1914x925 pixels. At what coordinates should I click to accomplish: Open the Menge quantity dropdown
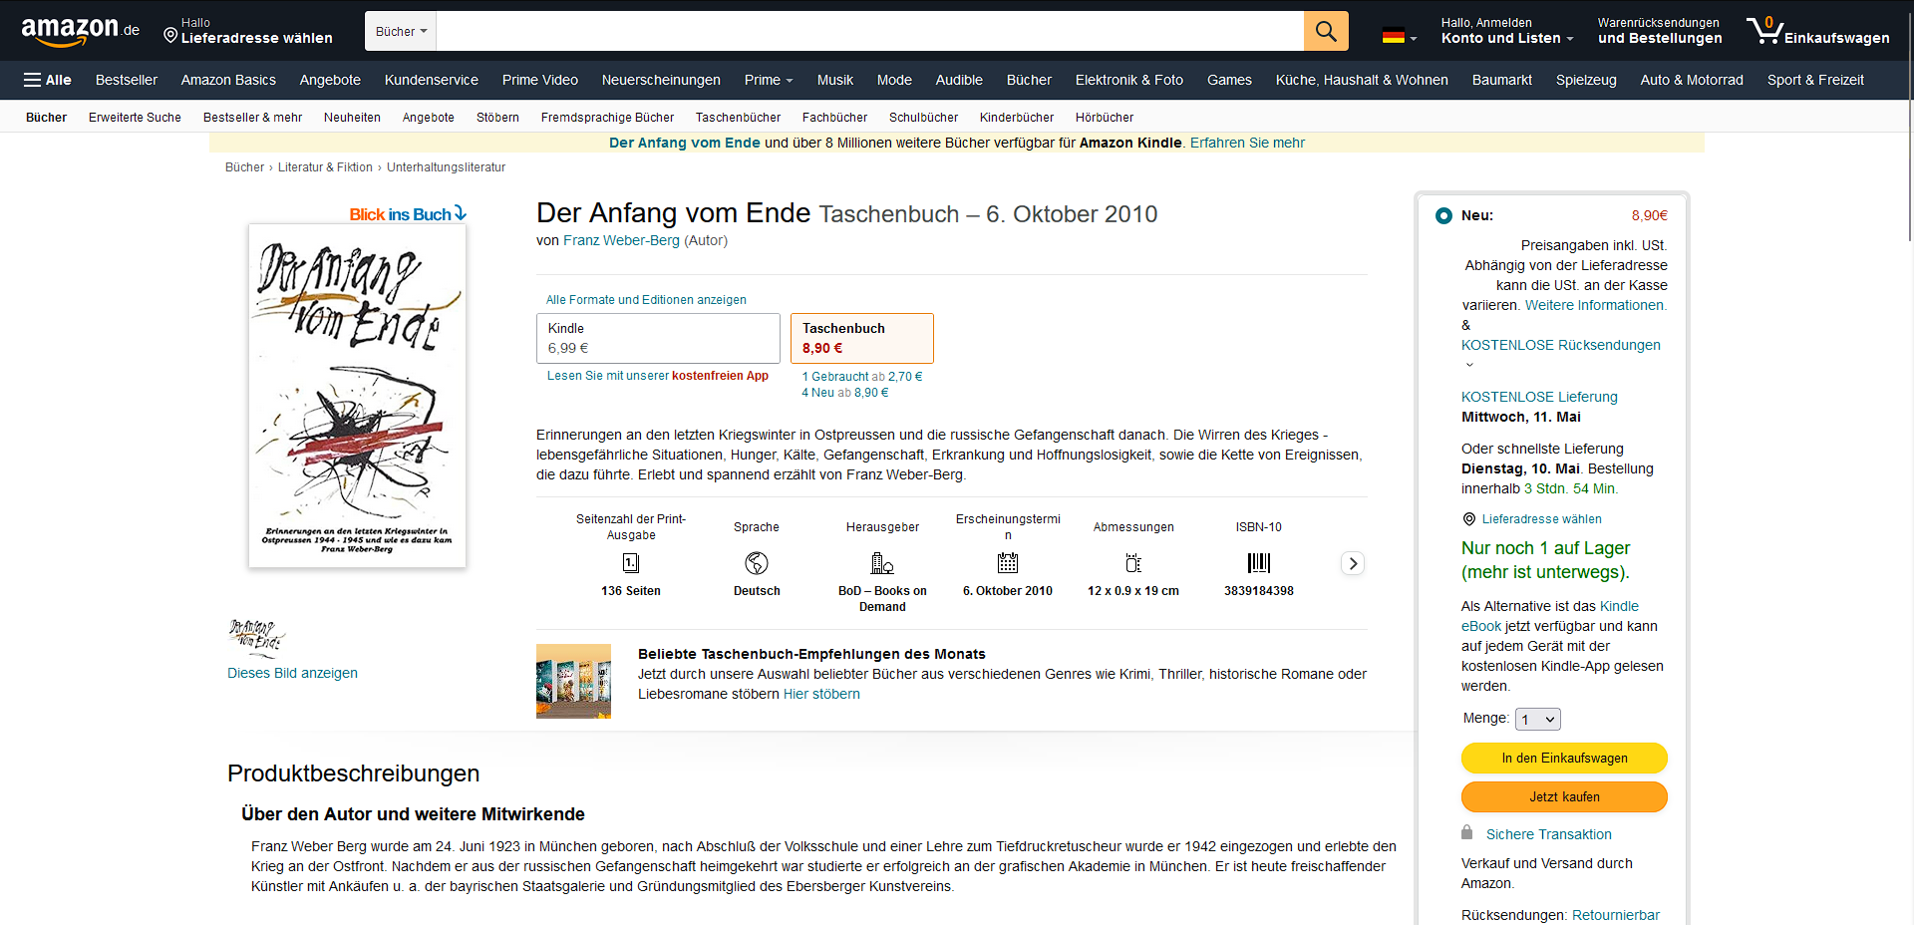pos(1537,719)
